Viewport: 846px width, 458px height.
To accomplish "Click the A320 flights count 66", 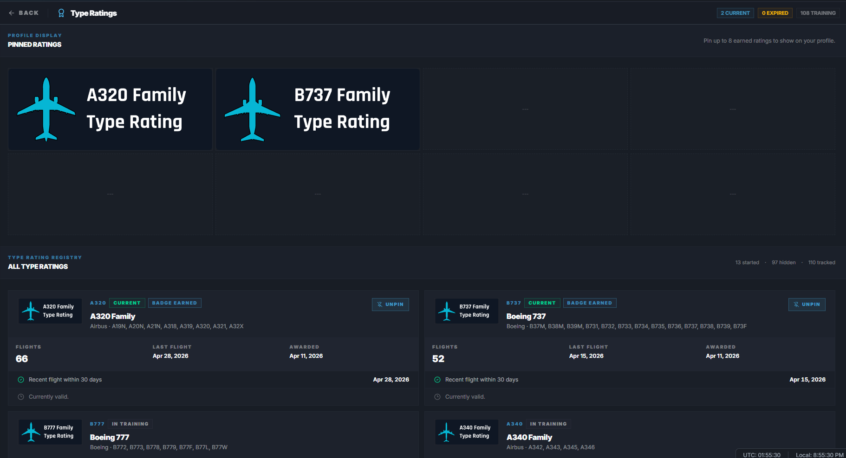I will point(22,359).
